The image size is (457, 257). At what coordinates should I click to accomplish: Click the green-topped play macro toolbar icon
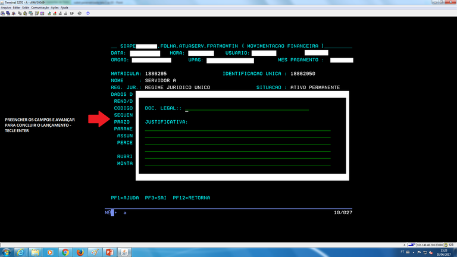(x=49, y=14)
